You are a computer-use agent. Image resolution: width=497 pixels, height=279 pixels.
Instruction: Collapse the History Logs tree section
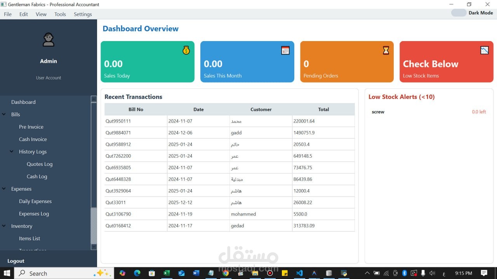(x=12, y=152)
